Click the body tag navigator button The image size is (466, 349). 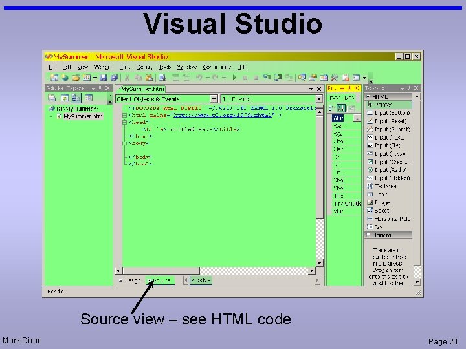pos(201,280)
